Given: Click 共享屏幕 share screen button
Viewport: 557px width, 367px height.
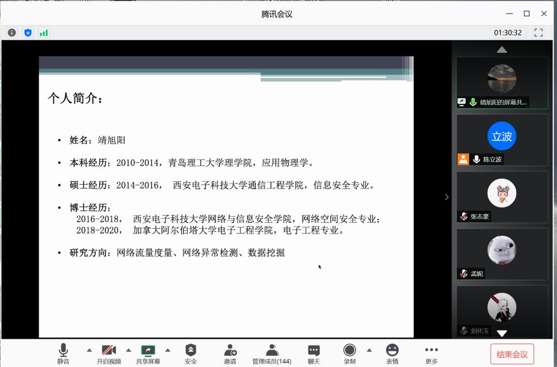Looking at the screenshot, I should point(148,353).
